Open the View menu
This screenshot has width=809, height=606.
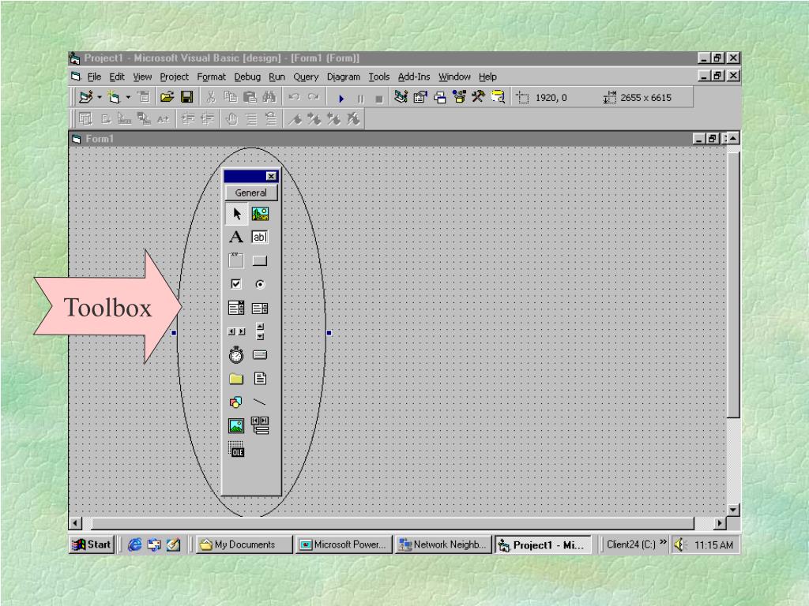pyautogui.click(x=142, y=77)
